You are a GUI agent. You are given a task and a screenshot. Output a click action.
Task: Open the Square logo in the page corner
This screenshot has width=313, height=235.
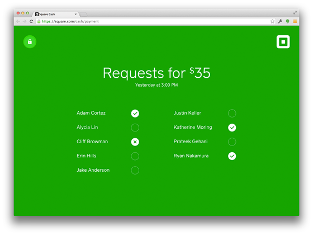pyautogui.click(x=283, y=42)
